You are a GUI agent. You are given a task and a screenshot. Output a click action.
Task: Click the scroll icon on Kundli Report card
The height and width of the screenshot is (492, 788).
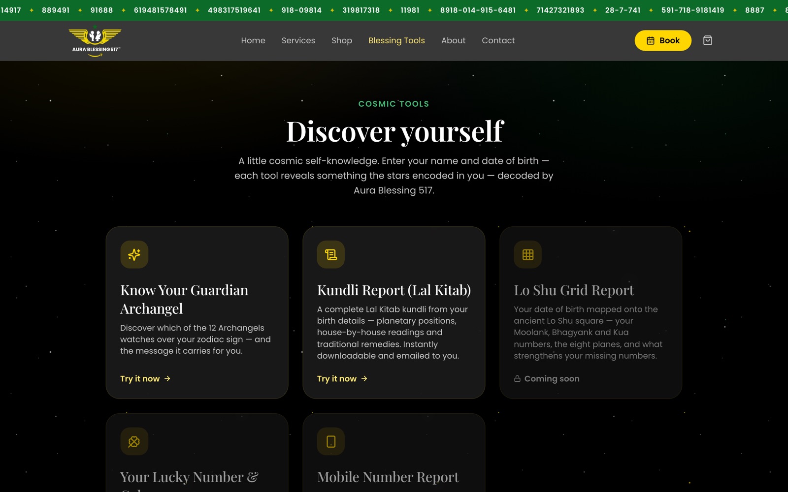click(x=331, y=254)
